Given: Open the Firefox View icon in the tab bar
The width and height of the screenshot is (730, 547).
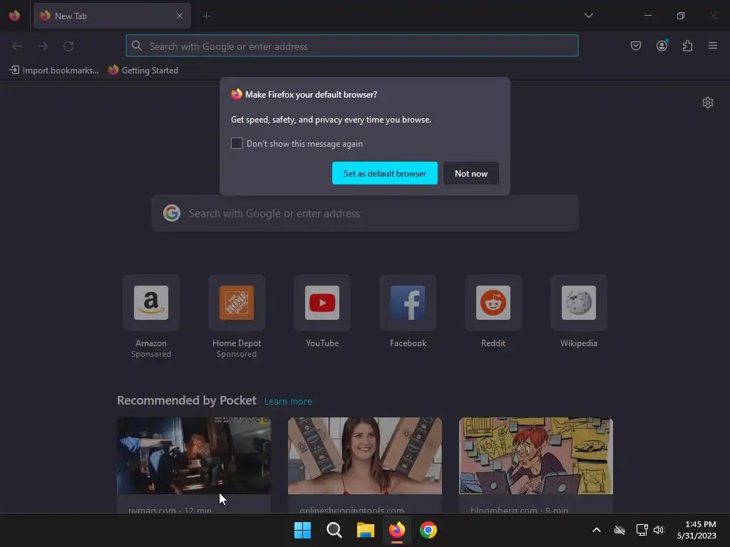Looking at the screenshot, I should [x=14, y=16].
